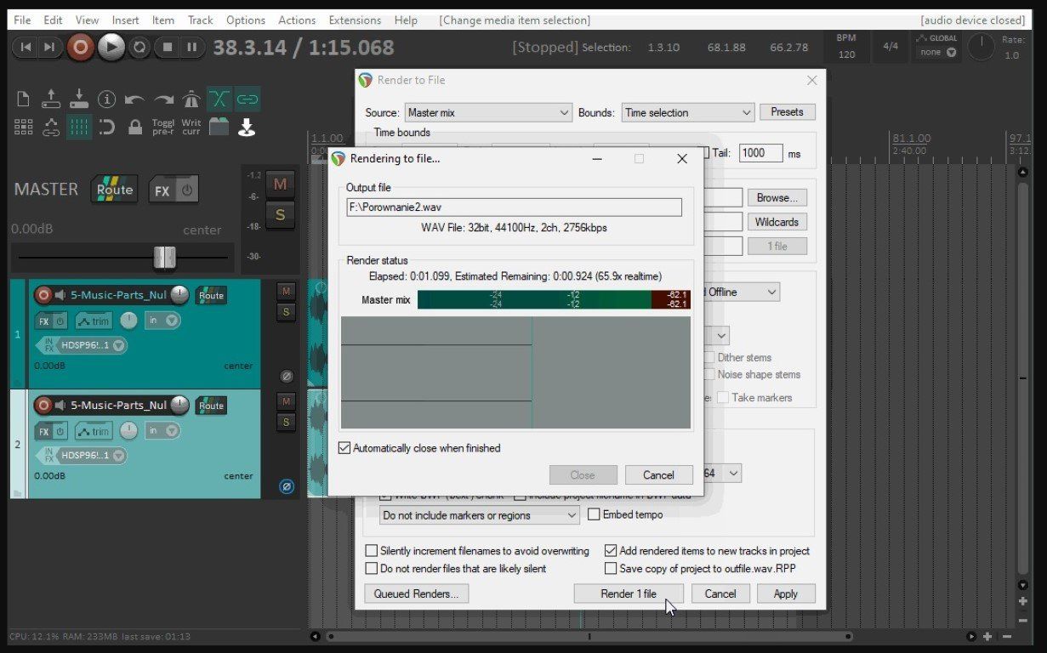Open the Actions menu
This screenshot has height=653, width=1047.
click(297, 20)
